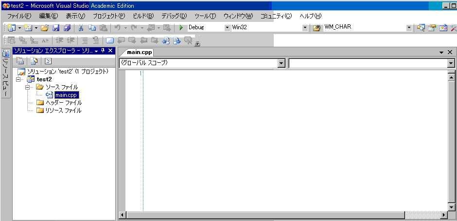Click the Find in Files icon beside WM_CHAR
Screen dimensions: 457x221
pyautogui.click(x=317, y=28)
